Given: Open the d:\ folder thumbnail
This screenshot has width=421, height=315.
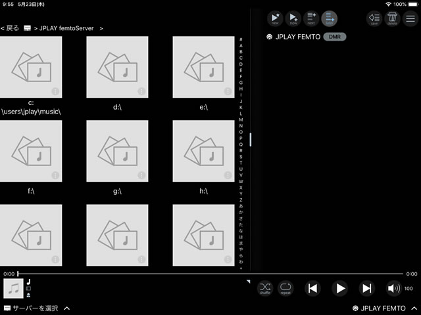Looking at the screenshot, I should [117, 67].
